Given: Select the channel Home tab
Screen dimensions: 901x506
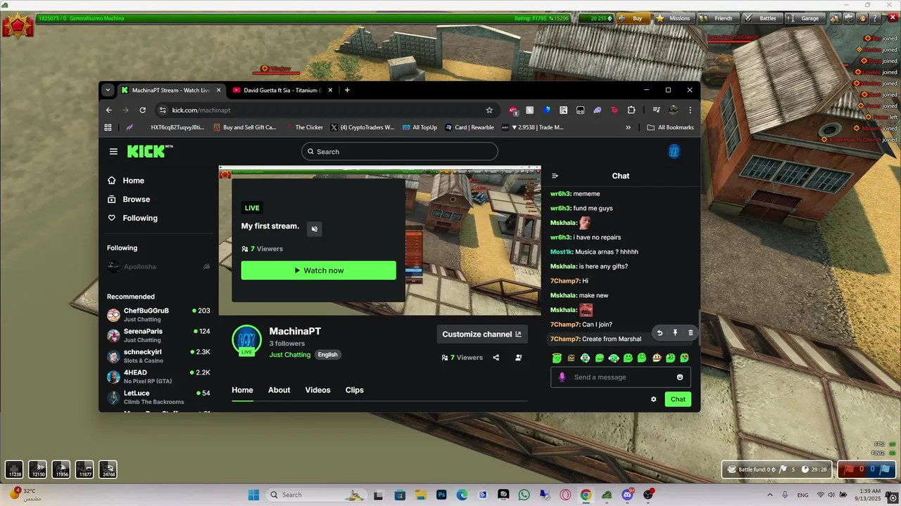Looking at the screenshot, I should click(242, 390).
